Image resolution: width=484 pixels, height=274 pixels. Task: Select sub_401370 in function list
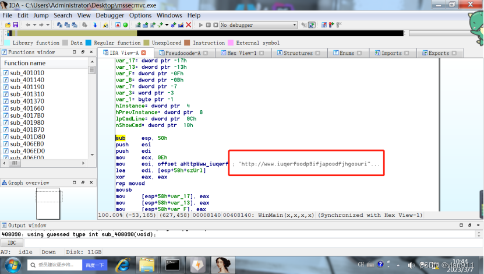[27, 101]
